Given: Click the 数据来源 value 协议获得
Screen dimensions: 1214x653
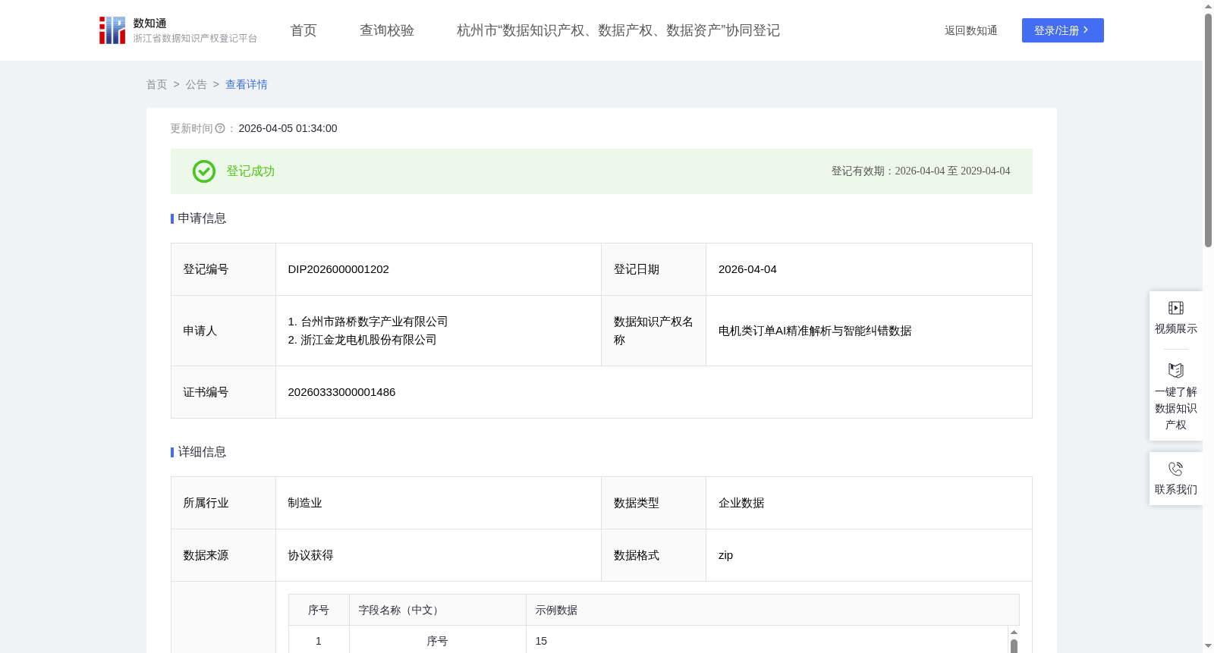Looking at the screenshot, I should [x=310, y=555].
